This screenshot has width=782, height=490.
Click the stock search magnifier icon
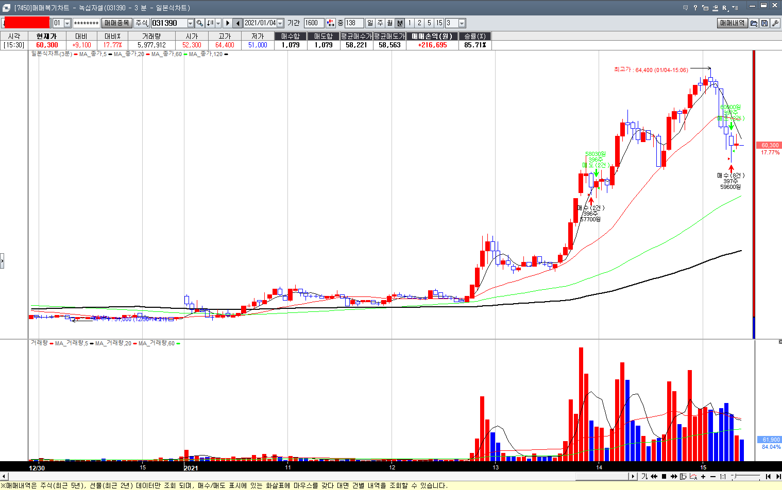pyautogui.click(x=200, y=23)
